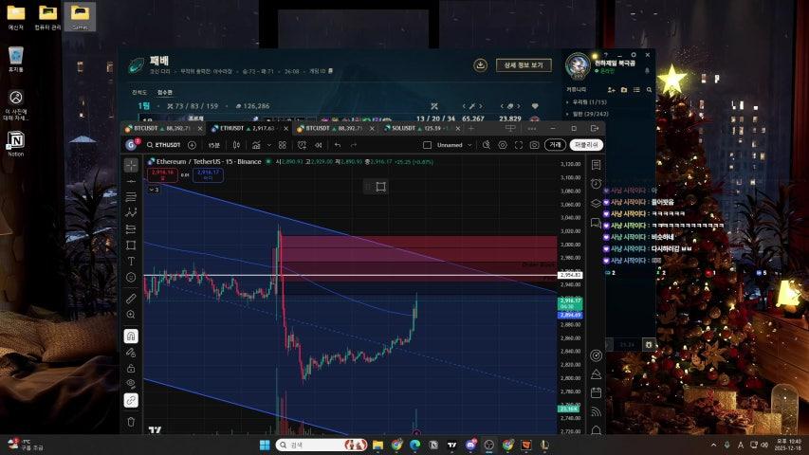This screenshot has width=809, height=455.
Task: Open the 15분 timeframe dropdown
Action: (x=213, y=145)
